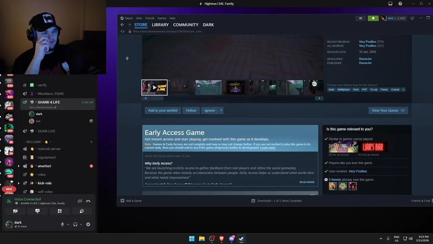Click the Follow button
Viewport: 433px width, 244px height.
click(x=191, y=110)
